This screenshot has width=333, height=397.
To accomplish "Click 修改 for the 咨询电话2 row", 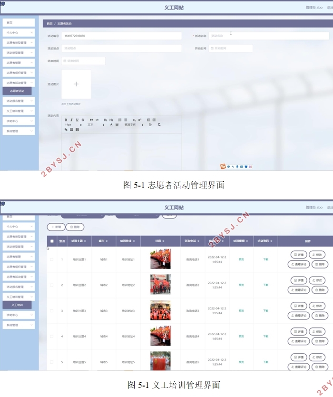I will pyautogui.click(x=317, y=280).
